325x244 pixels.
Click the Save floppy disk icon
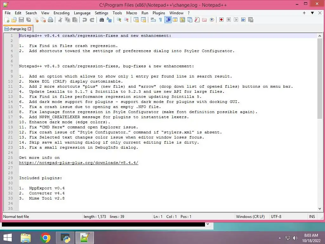coord(21,20)
